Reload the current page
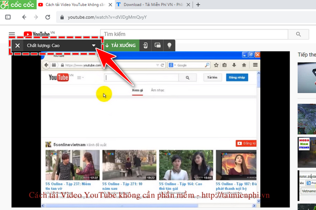The image size is (316, 210). pyautogui.click(x=48, y=17)
